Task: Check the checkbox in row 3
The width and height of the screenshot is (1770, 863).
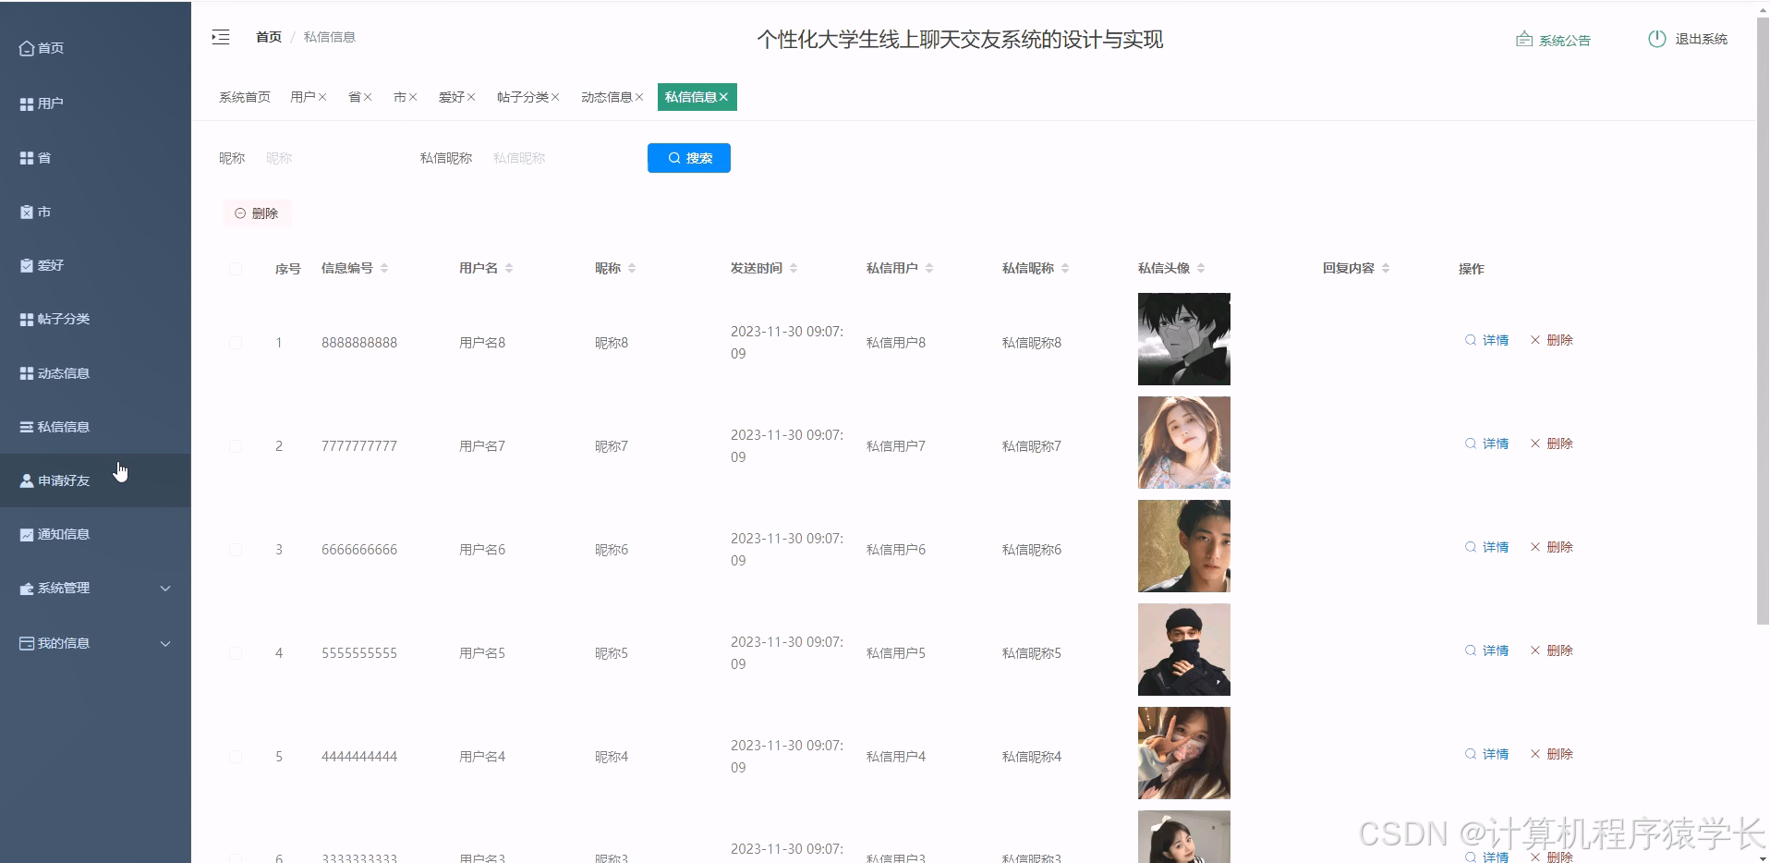Action: (236, 550)
